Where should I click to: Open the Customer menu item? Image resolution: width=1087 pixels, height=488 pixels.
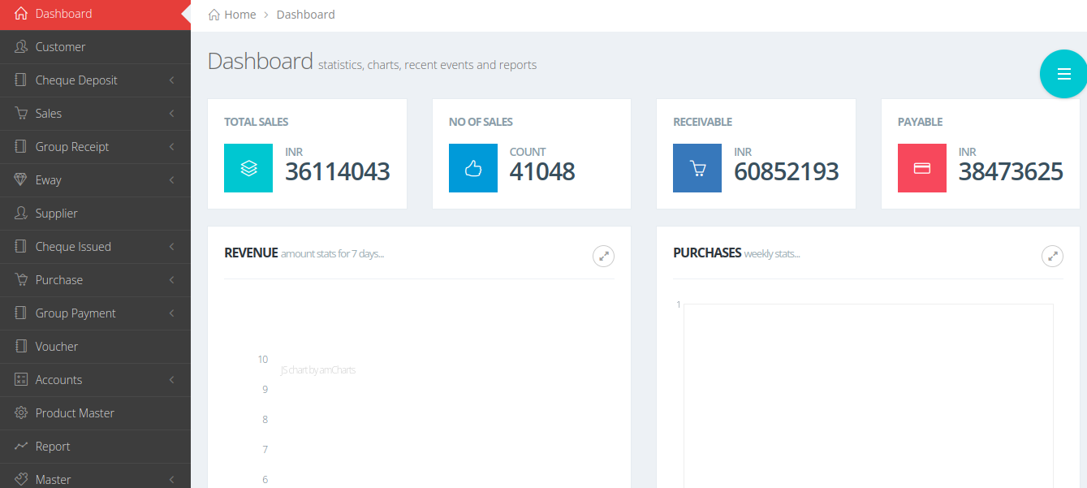tap(60, 47)
